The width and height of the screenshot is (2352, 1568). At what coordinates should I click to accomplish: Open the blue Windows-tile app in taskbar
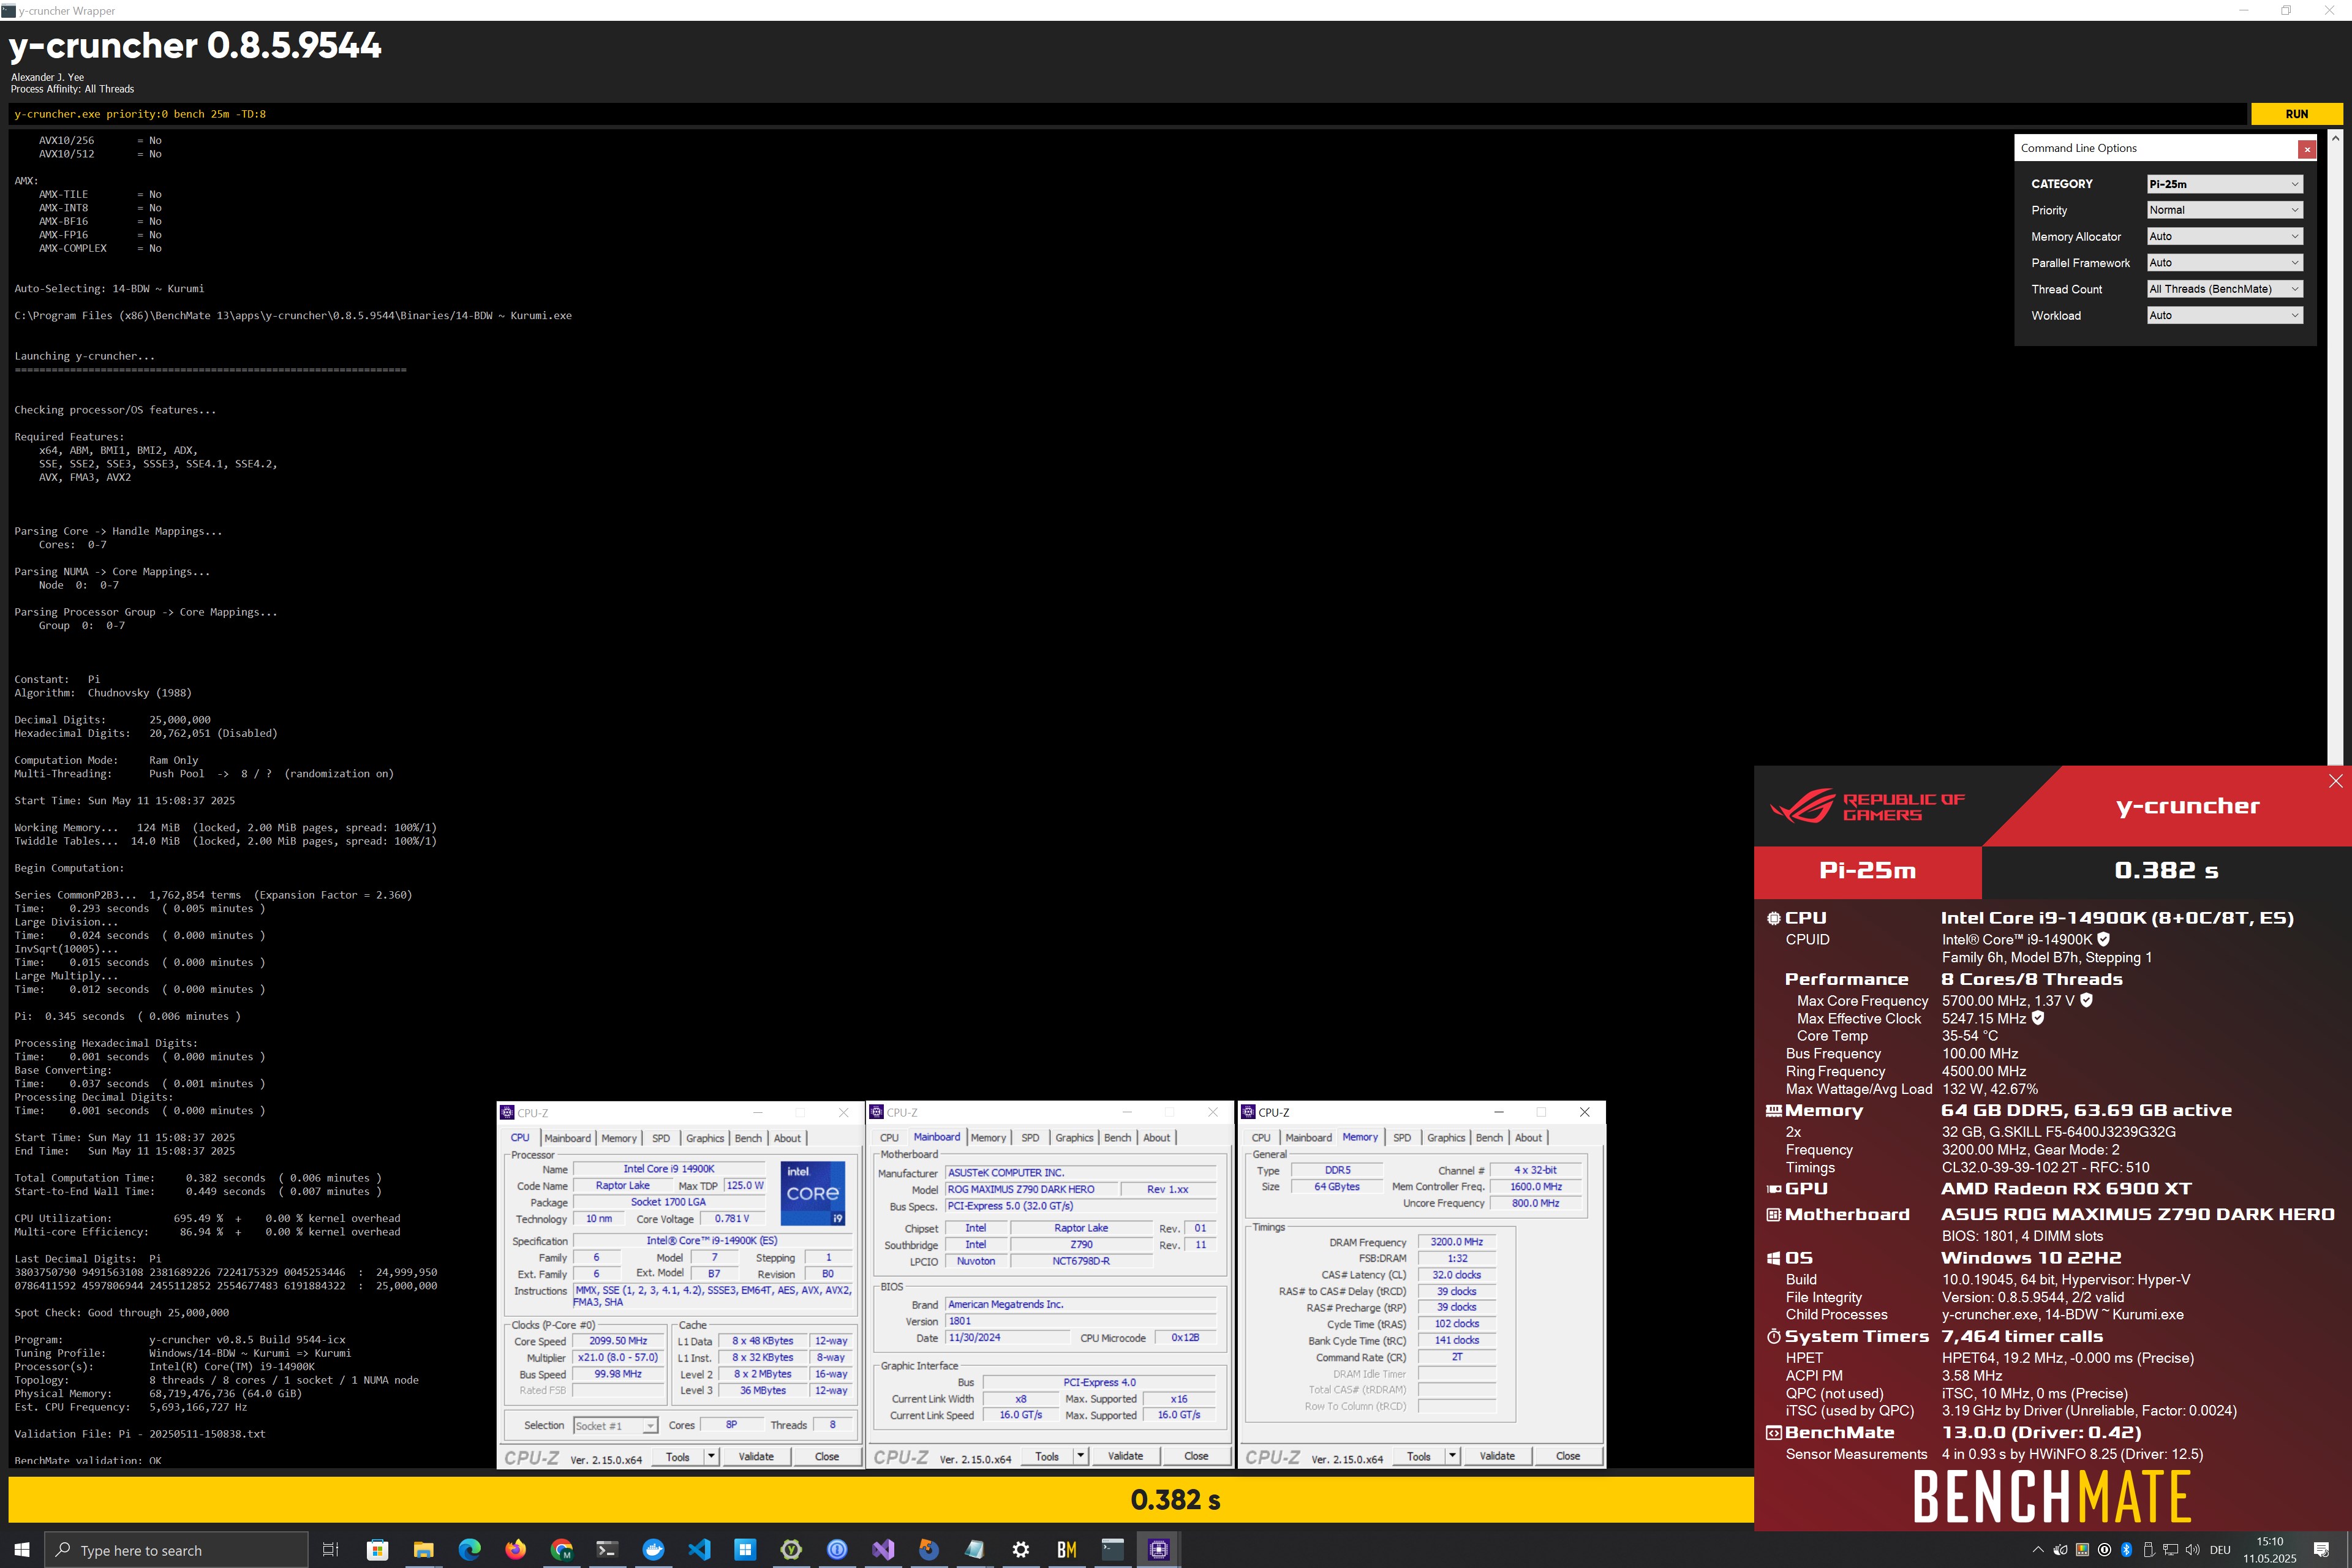745,1550
